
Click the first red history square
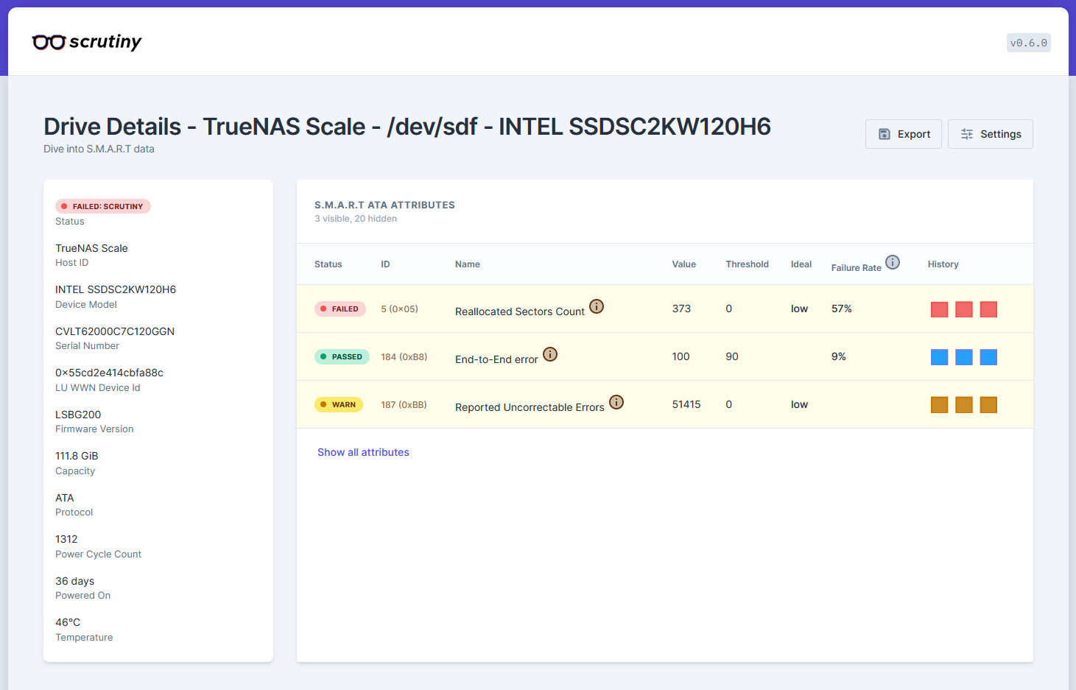940,309
